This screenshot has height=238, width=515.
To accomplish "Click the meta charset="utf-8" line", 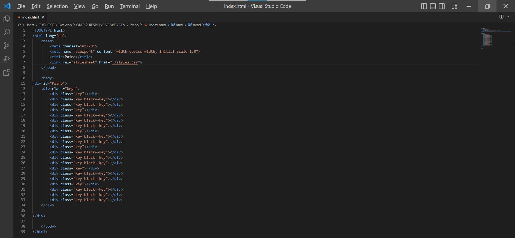I will click(x=73, y=46).
